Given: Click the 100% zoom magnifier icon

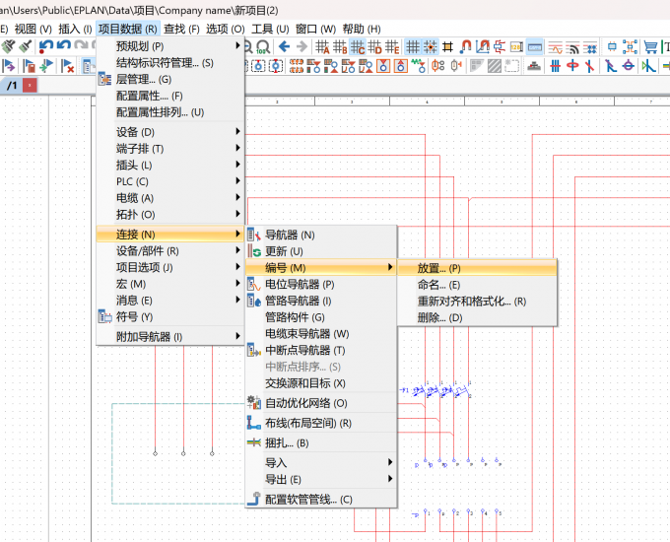Looking at the screenshot, I should coord(263,46).
